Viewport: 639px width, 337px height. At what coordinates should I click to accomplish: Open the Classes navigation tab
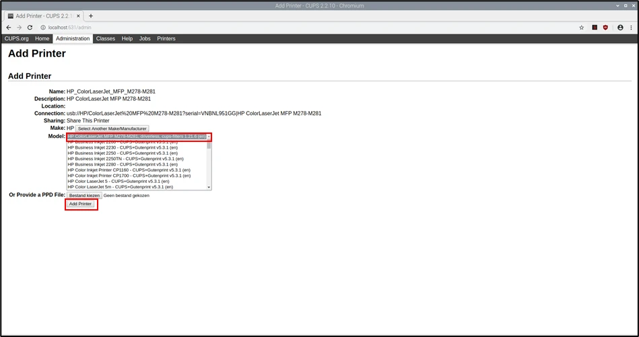click(x=106, y=38)
